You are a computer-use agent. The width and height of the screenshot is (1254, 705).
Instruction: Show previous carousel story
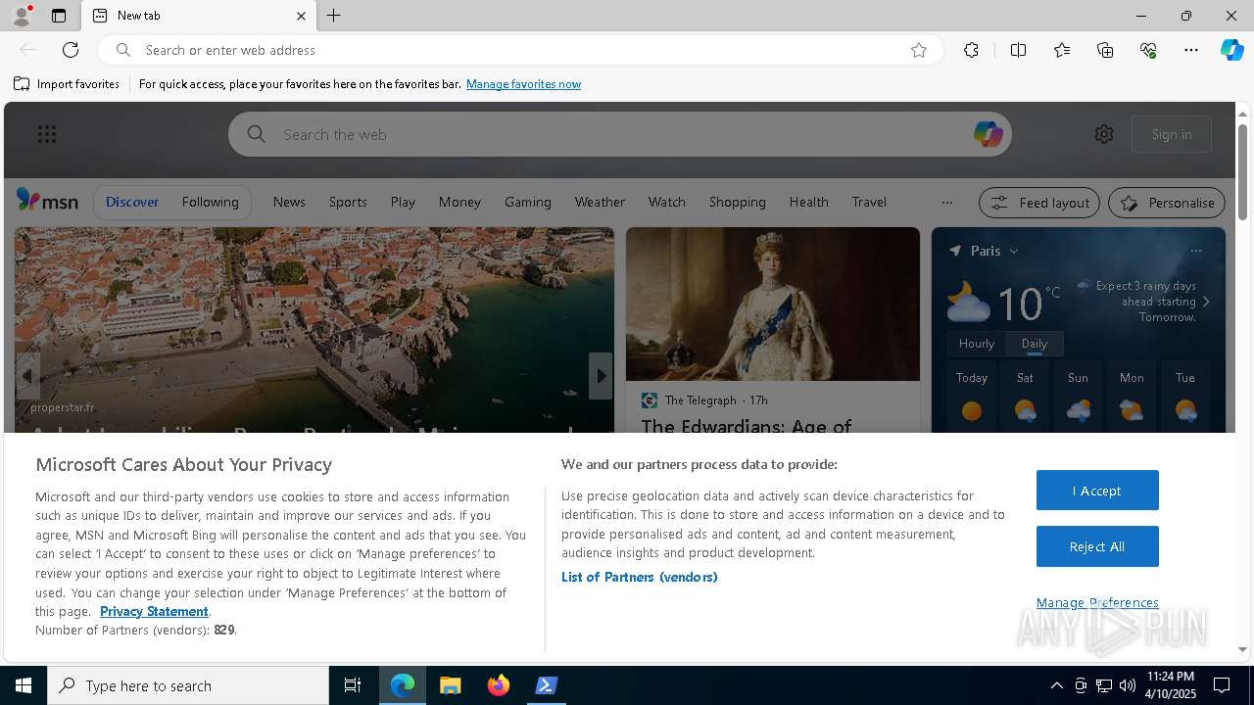[x=27, y=376]
